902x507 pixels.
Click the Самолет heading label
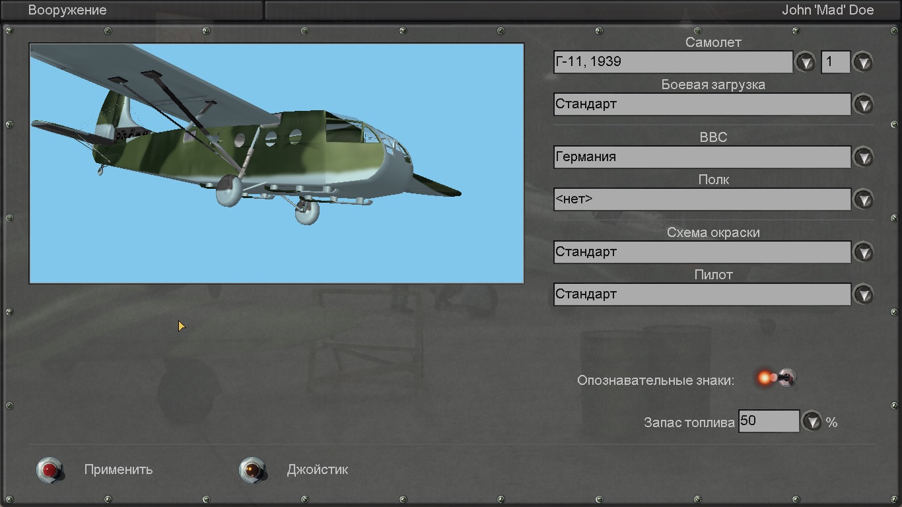[x=713, y=42]
